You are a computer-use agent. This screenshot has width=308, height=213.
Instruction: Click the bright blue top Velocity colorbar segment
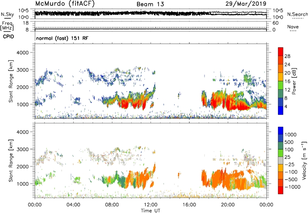(281, 131)
